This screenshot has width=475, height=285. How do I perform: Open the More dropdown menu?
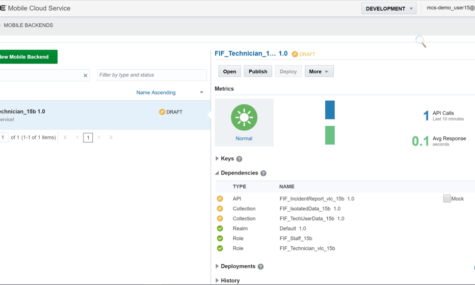tap(319, 72)
